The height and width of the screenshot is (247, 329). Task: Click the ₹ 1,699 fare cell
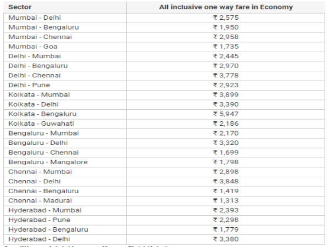click(225, 153)
